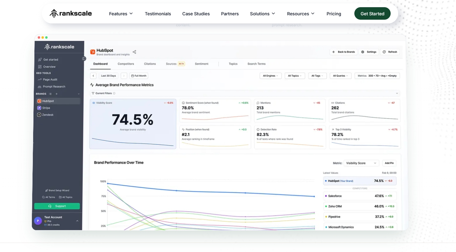Click the green Zoho CRM legend dot
This screenshot has width=456, height=252.
click(x=326, y=206)
